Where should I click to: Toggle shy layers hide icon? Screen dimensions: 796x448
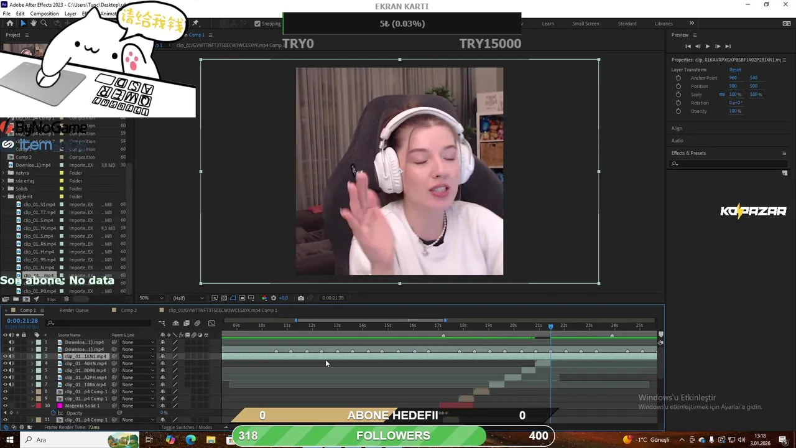(x=175, y=324)
